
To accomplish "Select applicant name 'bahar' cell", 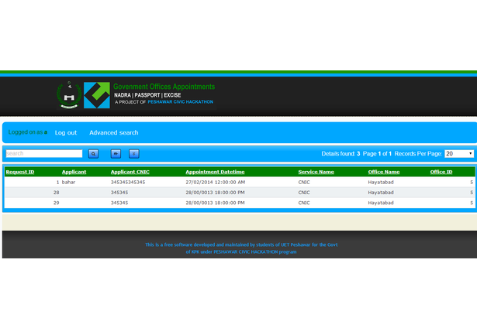I will click(68, 182).
